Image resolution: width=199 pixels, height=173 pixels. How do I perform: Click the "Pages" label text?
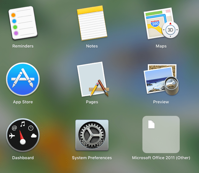click(x=92, y=102)
